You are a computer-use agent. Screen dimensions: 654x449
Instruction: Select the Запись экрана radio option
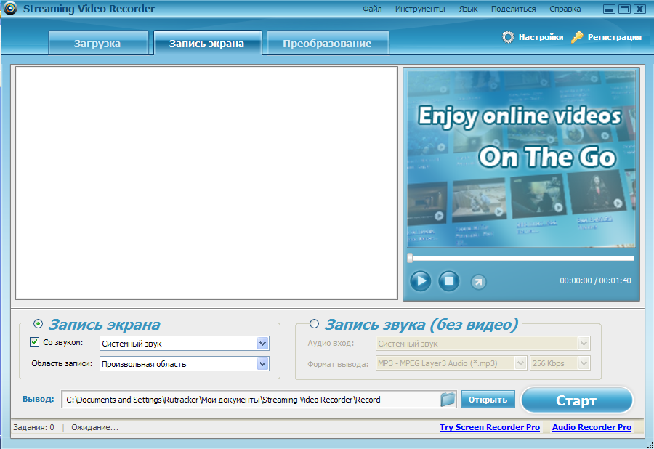(x=38, y=323)
